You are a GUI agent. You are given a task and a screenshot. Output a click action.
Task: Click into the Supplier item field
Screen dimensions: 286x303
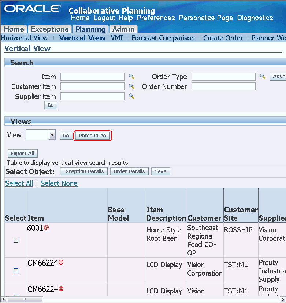pyautogui.click(x=92, y=96)
